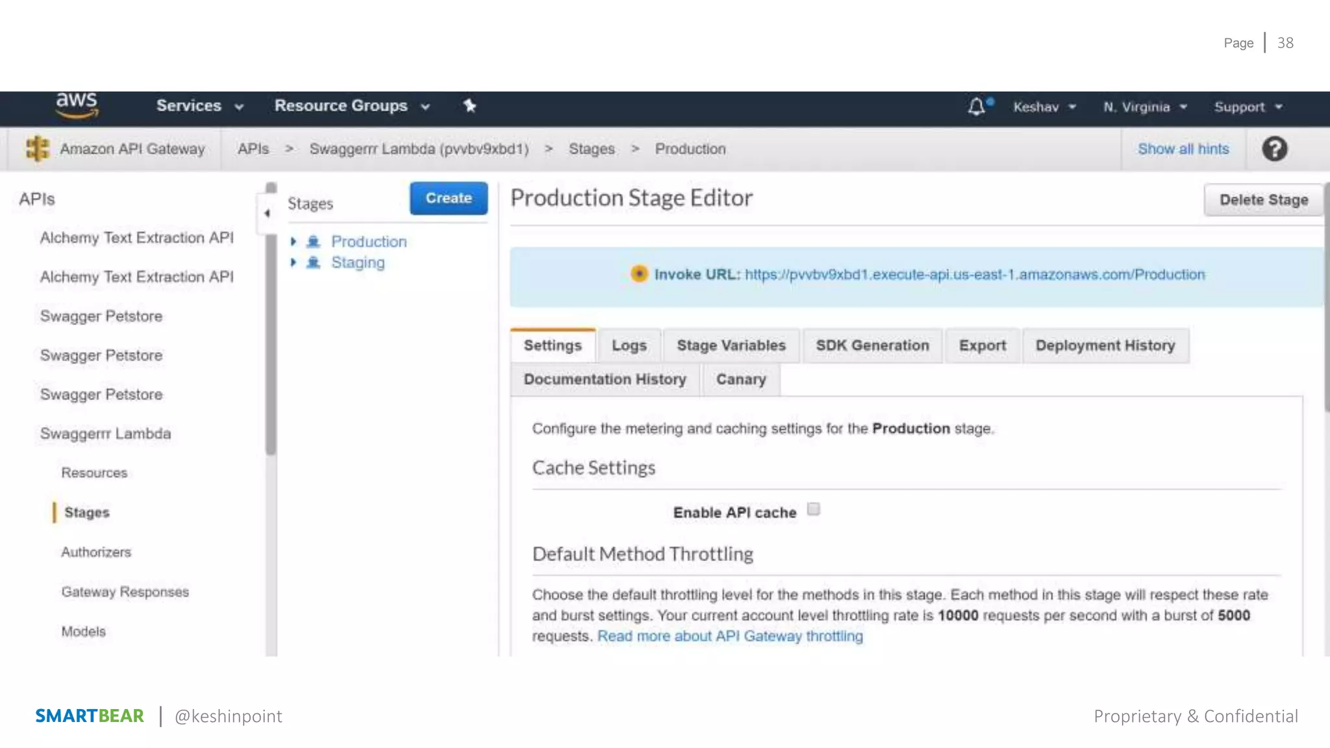
Task: Expand the Staging stage tree arrow
Action: pos(294,262)
